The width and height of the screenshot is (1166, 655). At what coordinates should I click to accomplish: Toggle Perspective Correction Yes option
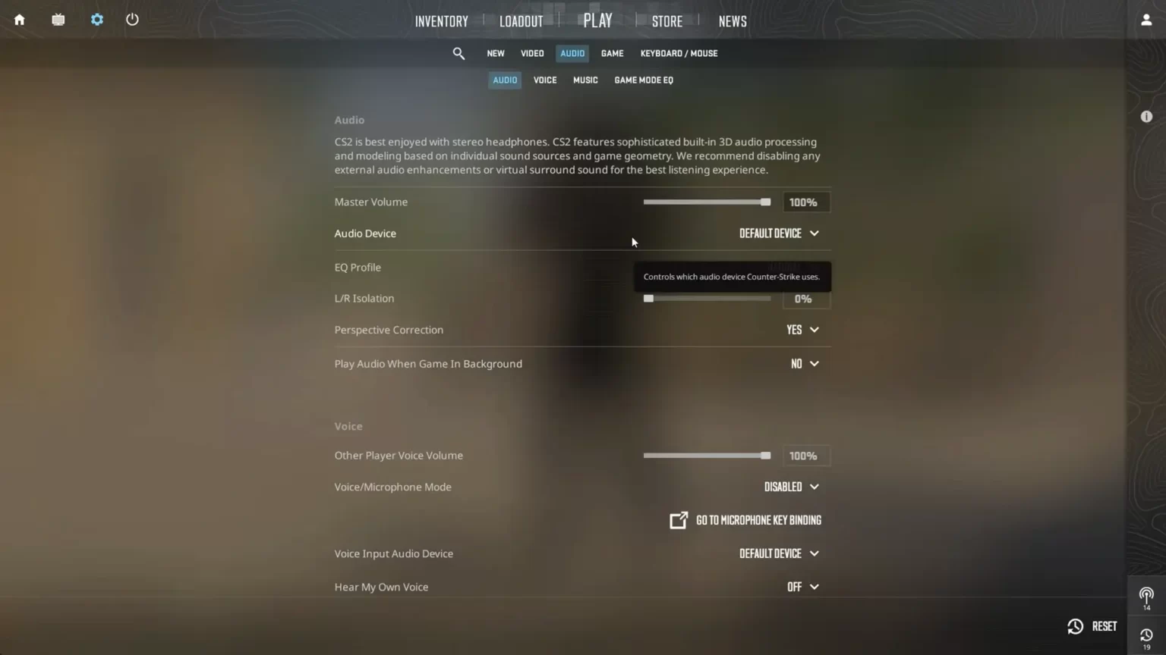click(x=802, y=330)
